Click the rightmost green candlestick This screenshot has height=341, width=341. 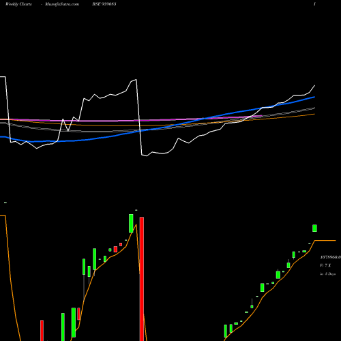pyautogui.click(x=314, y=228)
